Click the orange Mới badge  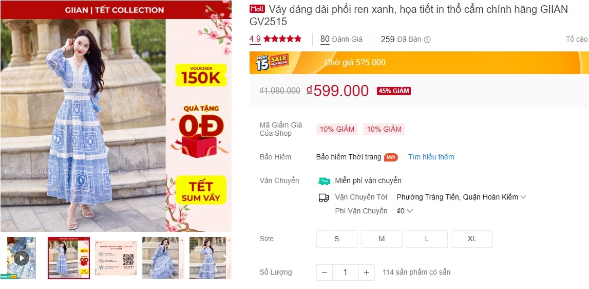[x=391, y=157]
